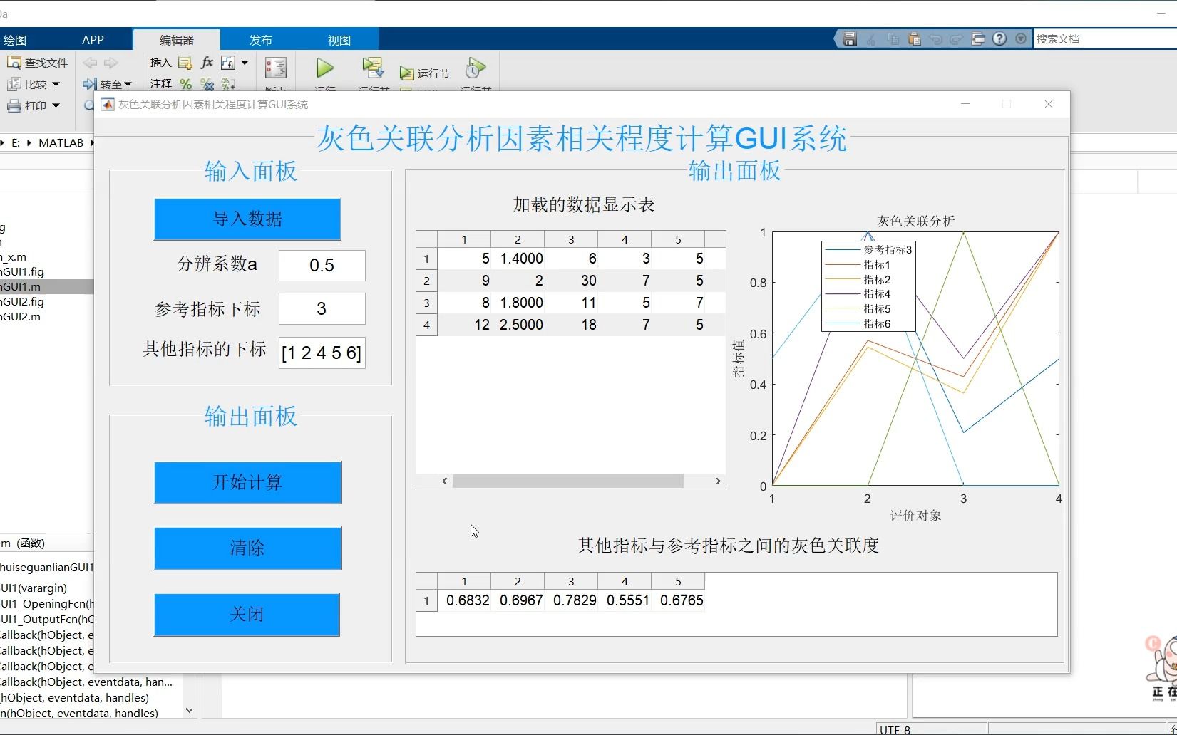Switch to the 视图 (View) tab
The width and height of the screenshot is (1177, 735).
(x=338, y=39)
